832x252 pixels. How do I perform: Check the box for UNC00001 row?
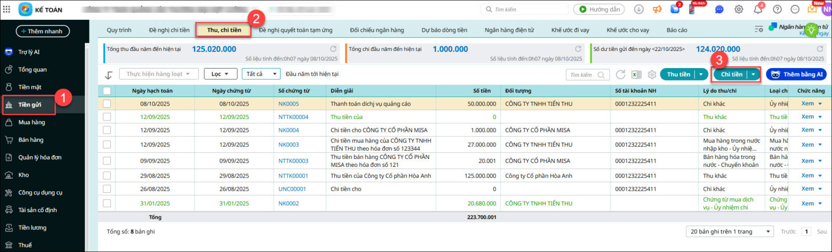click(107, 189)
